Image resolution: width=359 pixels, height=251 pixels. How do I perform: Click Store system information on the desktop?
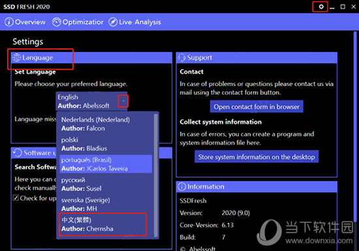pos(257,157)
